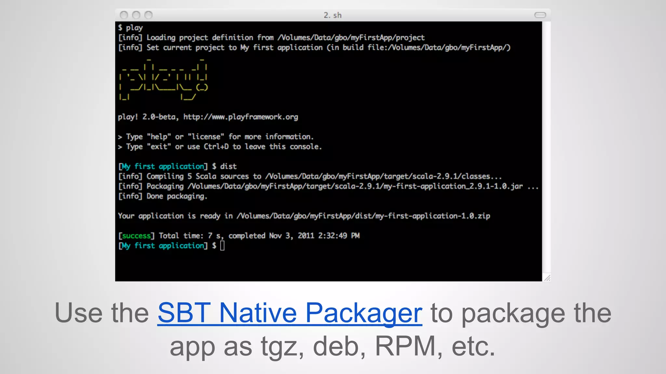Click the middle minimize button in title bar
The image size is (666, 374).
[x=136, y=15]
